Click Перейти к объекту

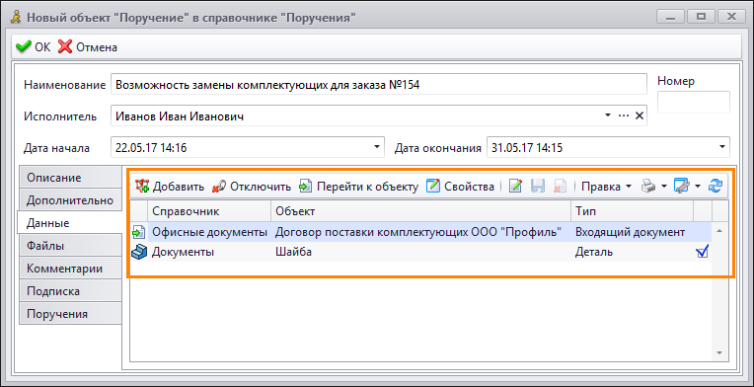tap(358, 187)
